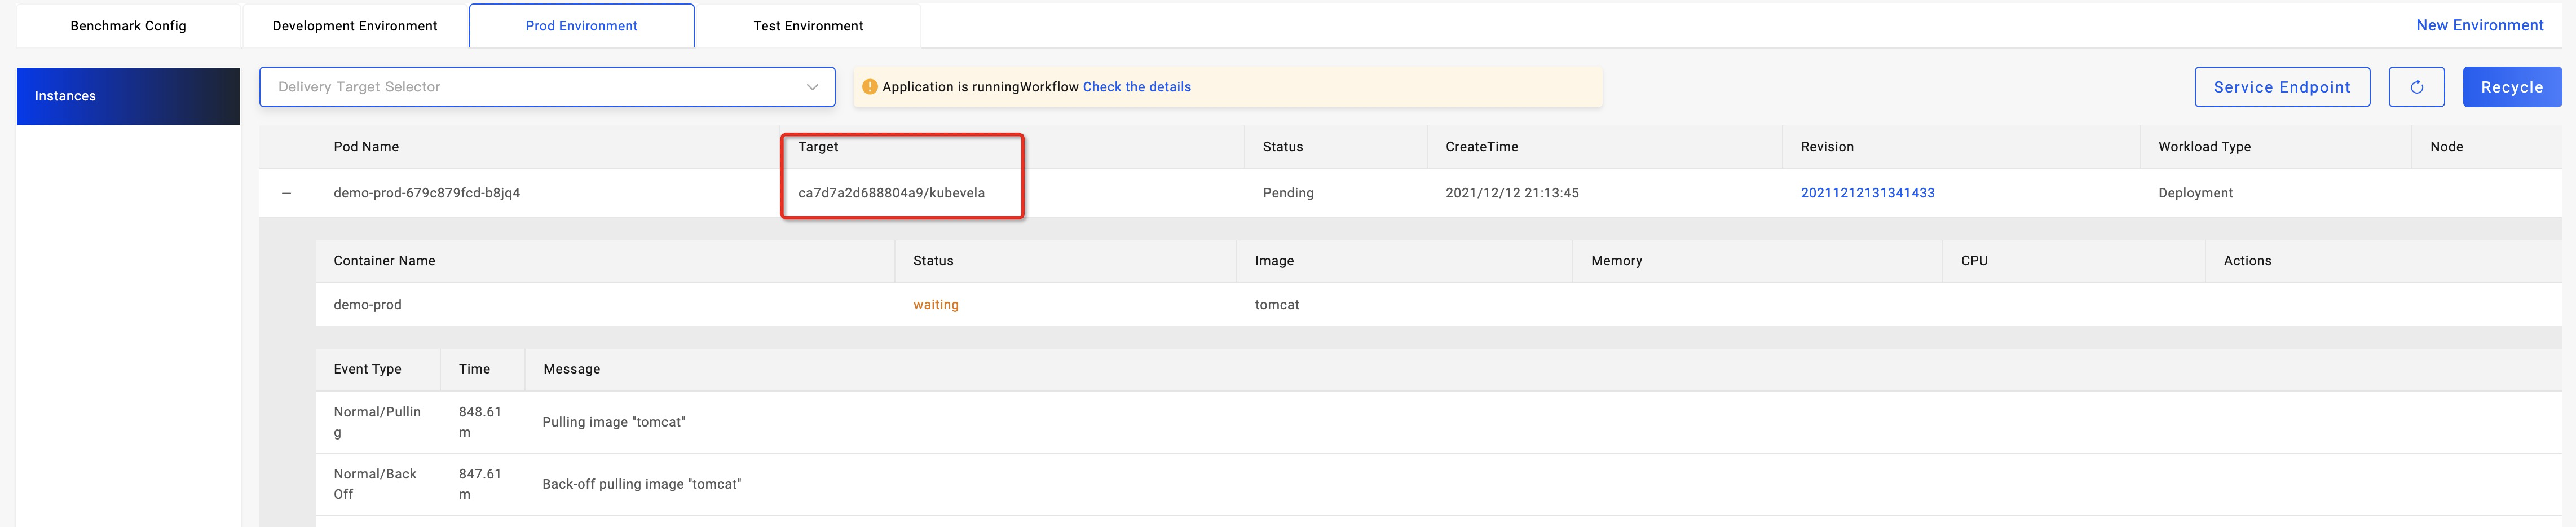Open the Service Endpoint button

(x=2282, y=87)
